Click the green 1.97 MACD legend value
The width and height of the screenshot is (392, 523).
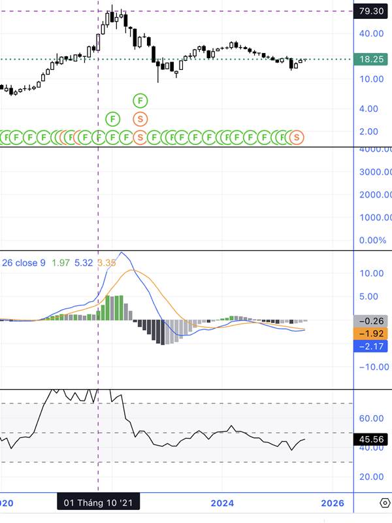click(61, 263)
